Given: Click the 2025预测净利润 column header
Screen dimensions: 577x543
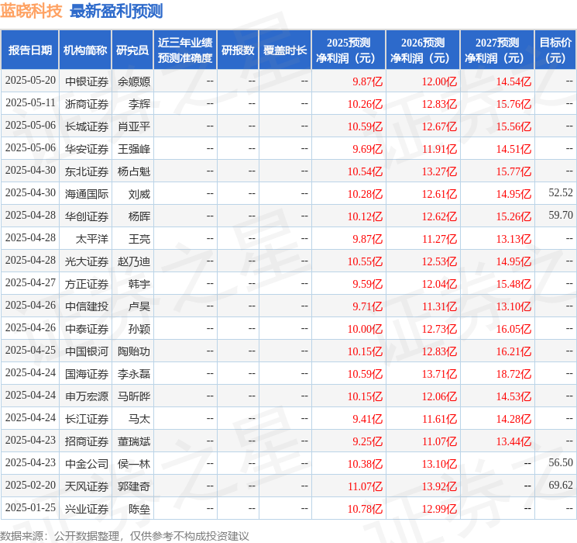Looking at the screenshot, I should pyautogui.click(x=349, y=50).
